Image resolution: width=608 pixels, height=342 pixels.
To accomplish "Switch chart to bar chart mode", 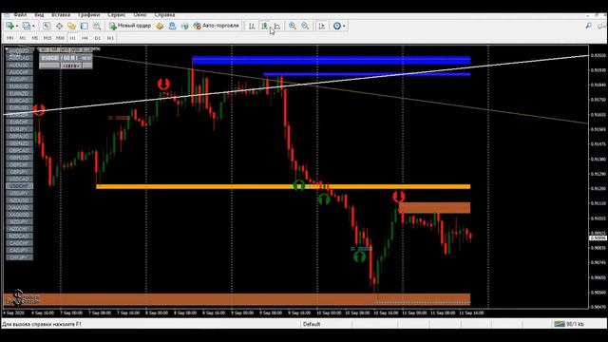I will click(252, 26).
